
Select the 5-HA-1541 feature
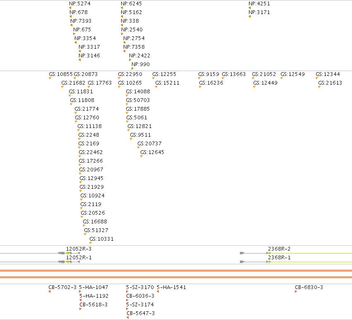(x=171, y=287)
